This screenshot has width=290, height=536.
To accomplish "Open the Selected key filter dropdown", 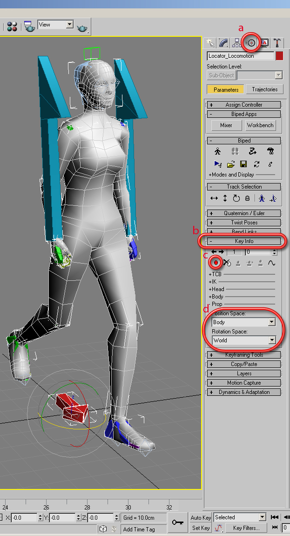I will point(240,517).
